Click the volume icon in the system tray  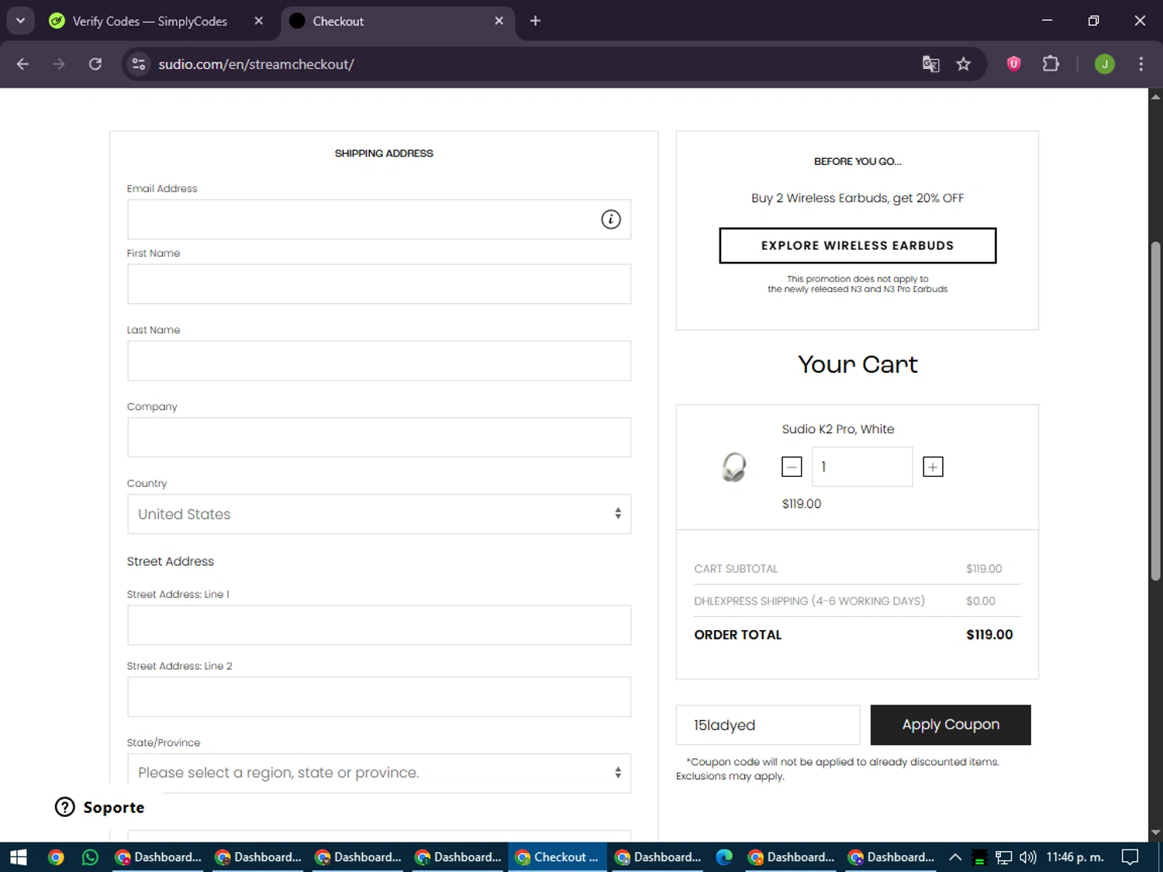(1028, 857)
